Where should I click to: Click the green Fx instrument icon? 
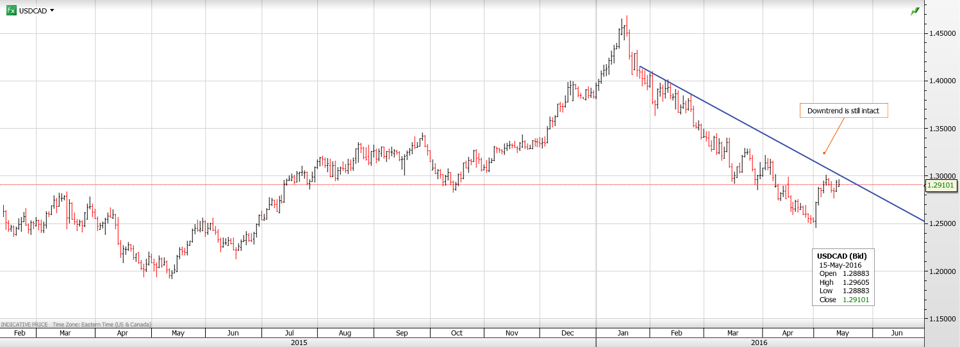pos(12,10)
